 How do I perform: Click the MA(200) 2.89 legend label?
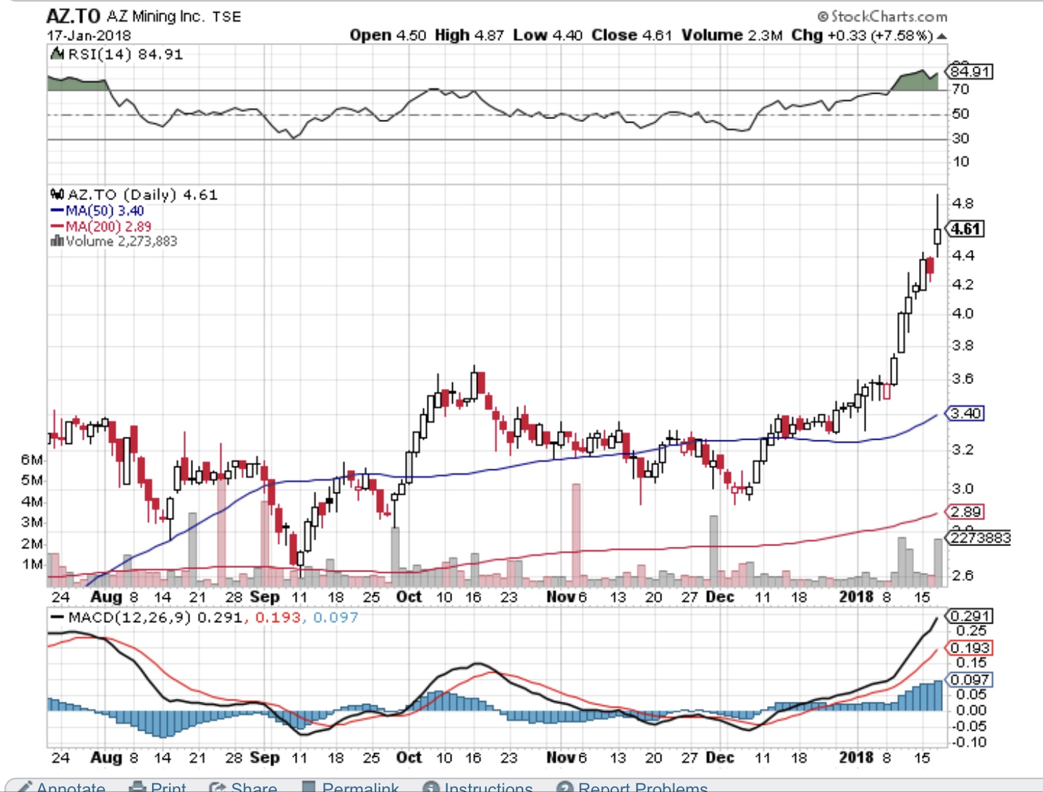108,226
